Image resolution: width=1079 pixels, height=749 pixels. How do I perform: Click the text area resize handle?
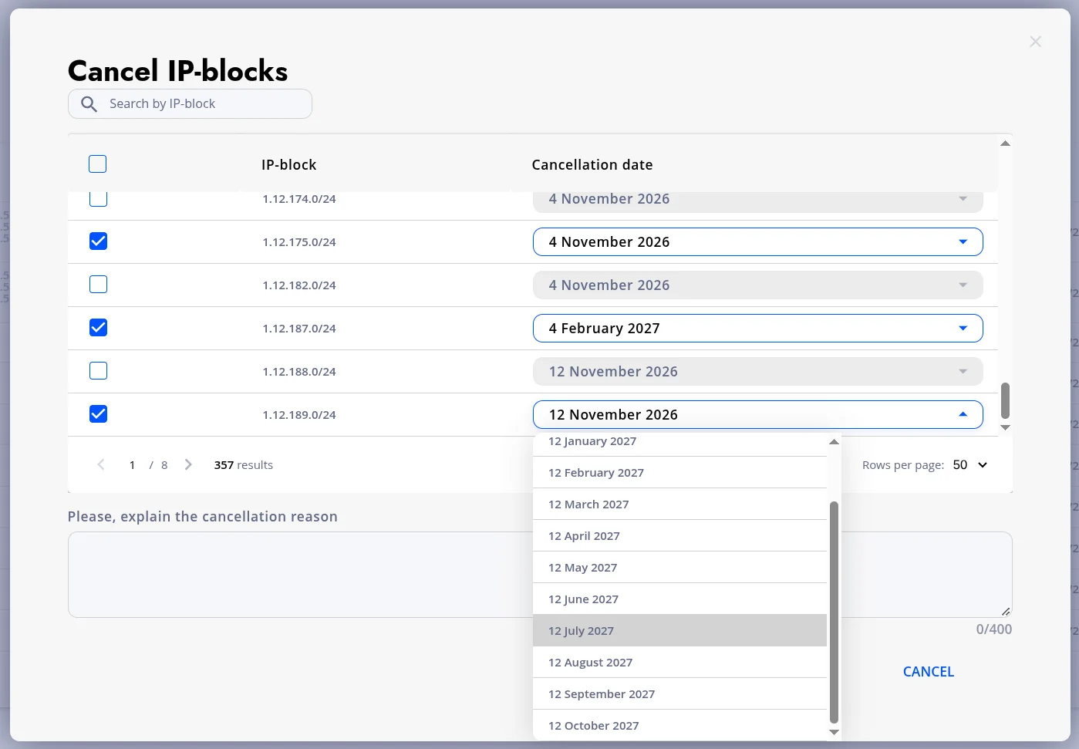click(1006, 612)
